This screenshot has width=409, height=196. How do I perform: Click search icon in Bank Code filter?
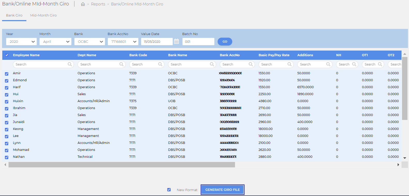[x=160, y=64]
